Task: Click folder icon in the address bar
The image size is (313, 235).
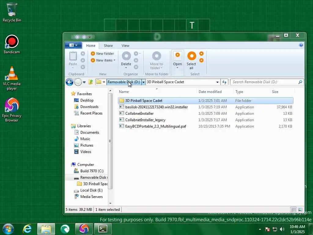Action: (99, 82)
